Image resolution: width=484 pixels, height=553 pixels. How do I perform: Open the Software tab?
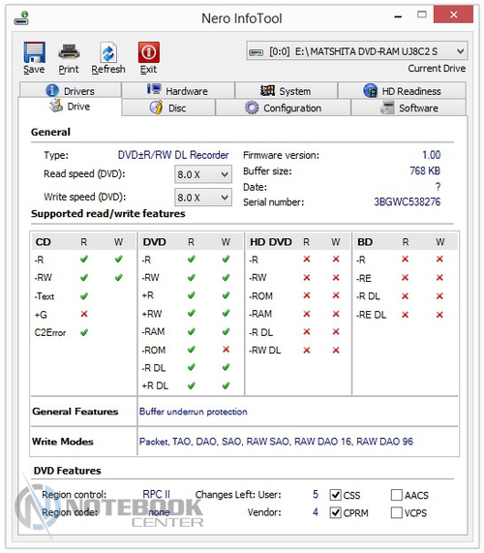pyautogui.click(x=408, y=108)
